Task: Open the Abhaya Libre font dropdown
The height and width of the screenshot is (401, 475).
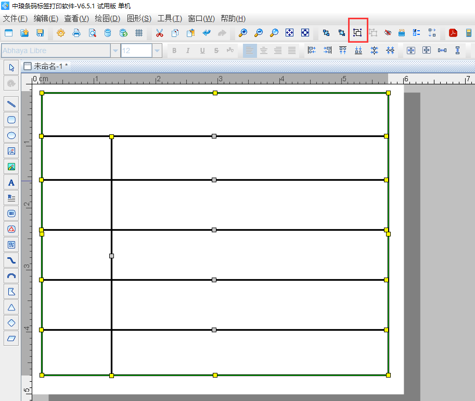Action: pyautogui.click(x=115, y=51)
